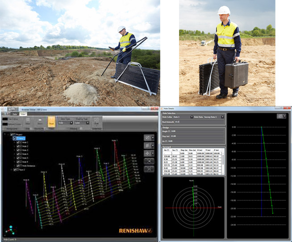Click the rightmost ribbon icon button
Screen dimensions: 292x242
[x=96, y=122]
